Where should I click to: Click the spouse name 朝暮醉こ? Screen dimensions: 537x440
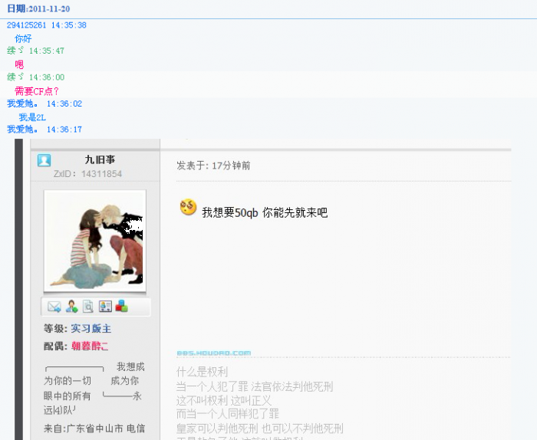[90, 346]
